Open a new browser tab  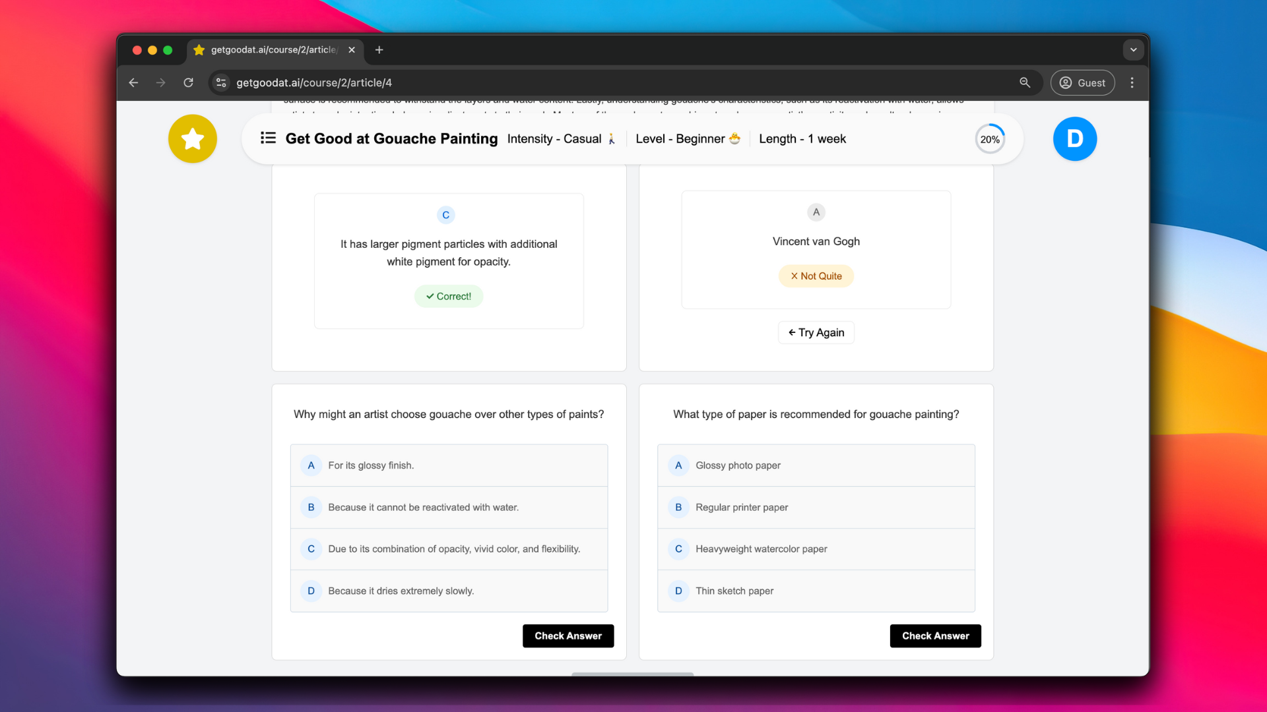[x=379, y=50]
